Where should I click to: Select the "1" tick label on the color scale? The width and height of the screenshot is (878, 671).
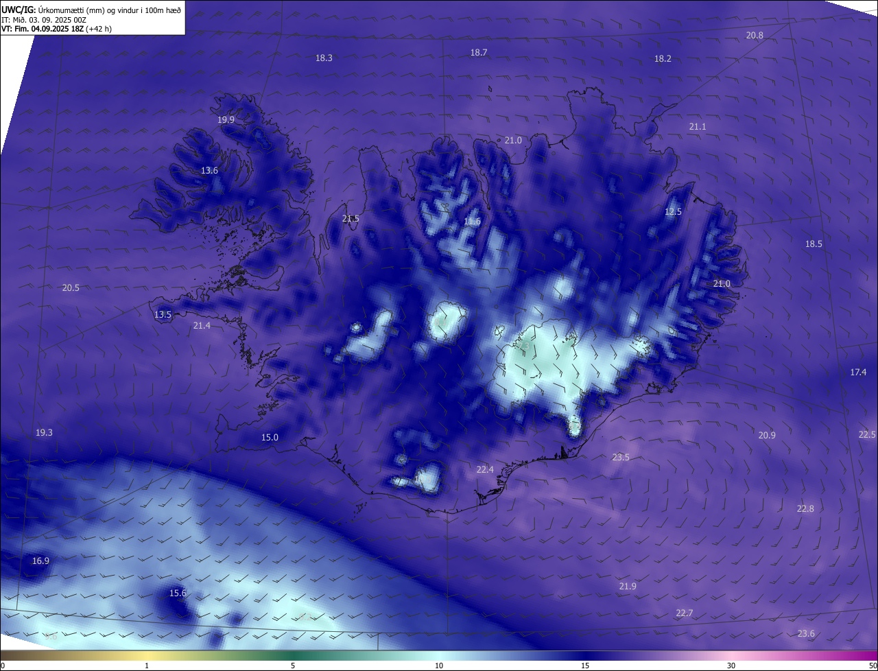147,666
